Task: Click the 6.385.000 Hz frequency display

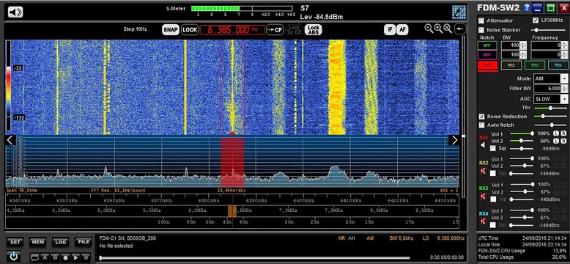Action: [232, 30]
